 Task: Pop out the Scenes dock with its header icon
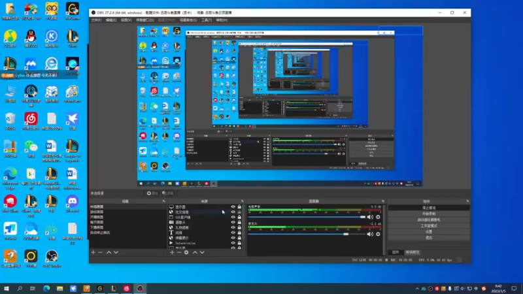pos(164,201)
